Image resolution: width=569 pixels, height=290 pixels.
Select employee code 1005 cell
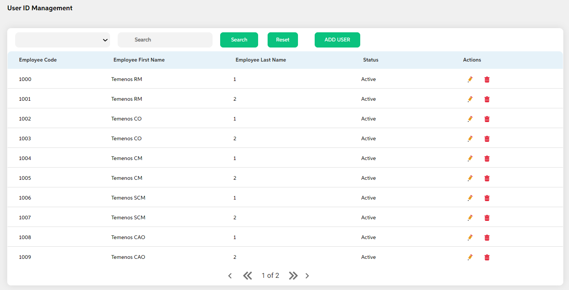(x=25, y=178)
